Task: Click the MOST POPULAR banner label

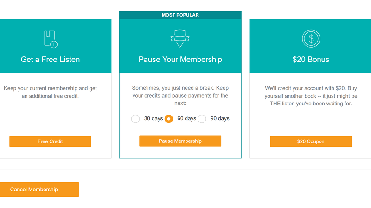Action: 180,15
